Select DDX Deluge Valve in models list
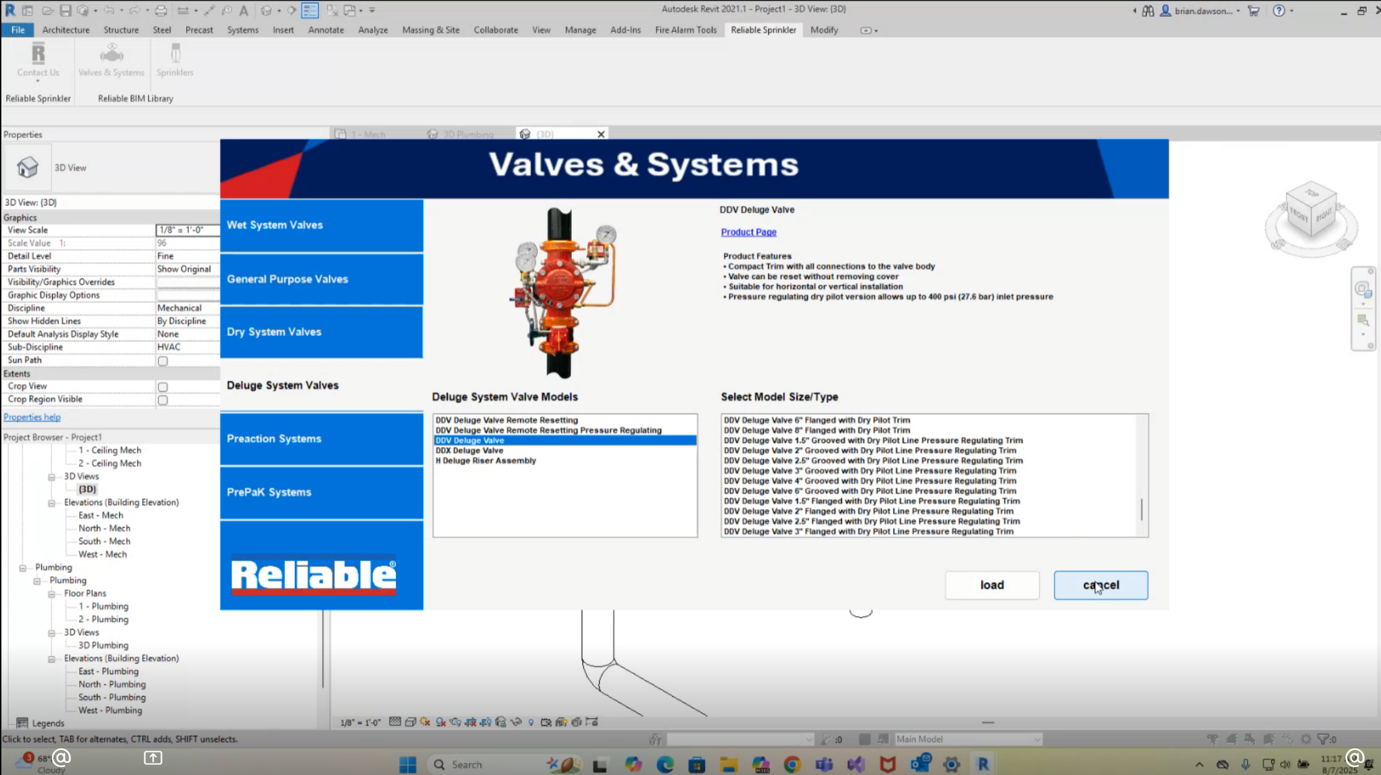 tap(469, 450)
